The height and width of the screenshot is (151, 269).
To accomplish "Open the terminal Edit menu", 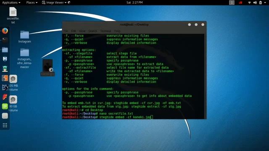I will [74, 31].
